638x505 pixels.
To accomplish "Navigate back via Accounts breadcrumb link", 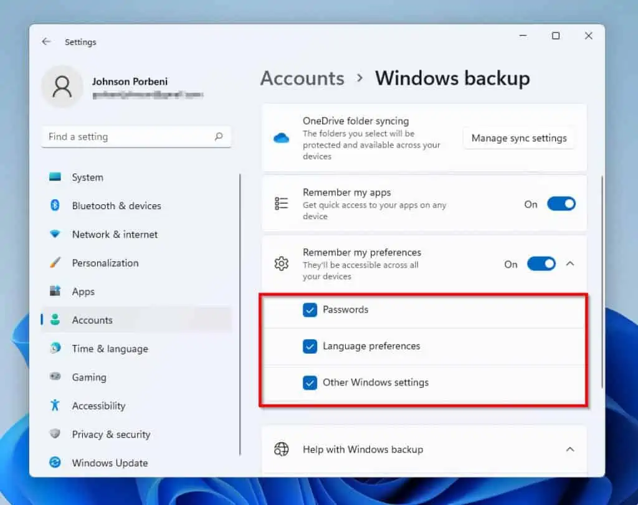I will point(302,78).
